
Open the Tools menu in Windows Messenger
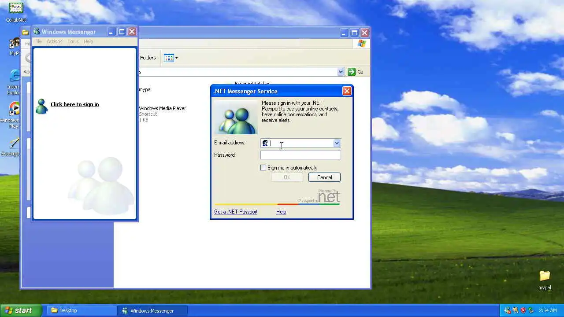point(73,41)
